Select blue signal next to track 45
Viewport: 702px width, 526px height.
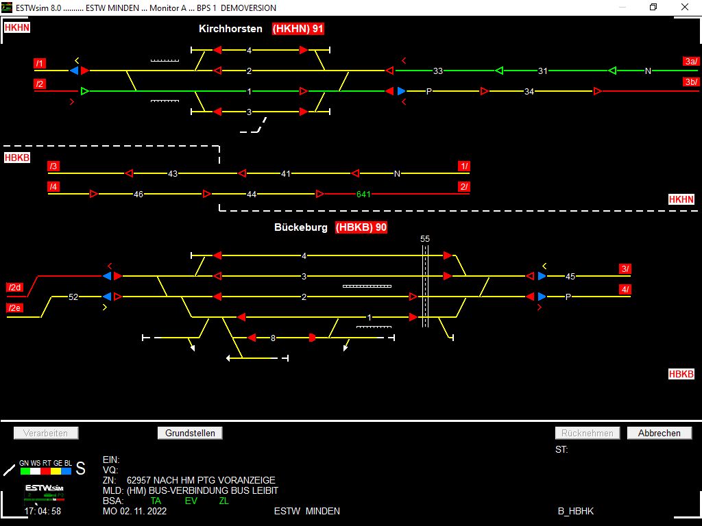tap(542, 276)
